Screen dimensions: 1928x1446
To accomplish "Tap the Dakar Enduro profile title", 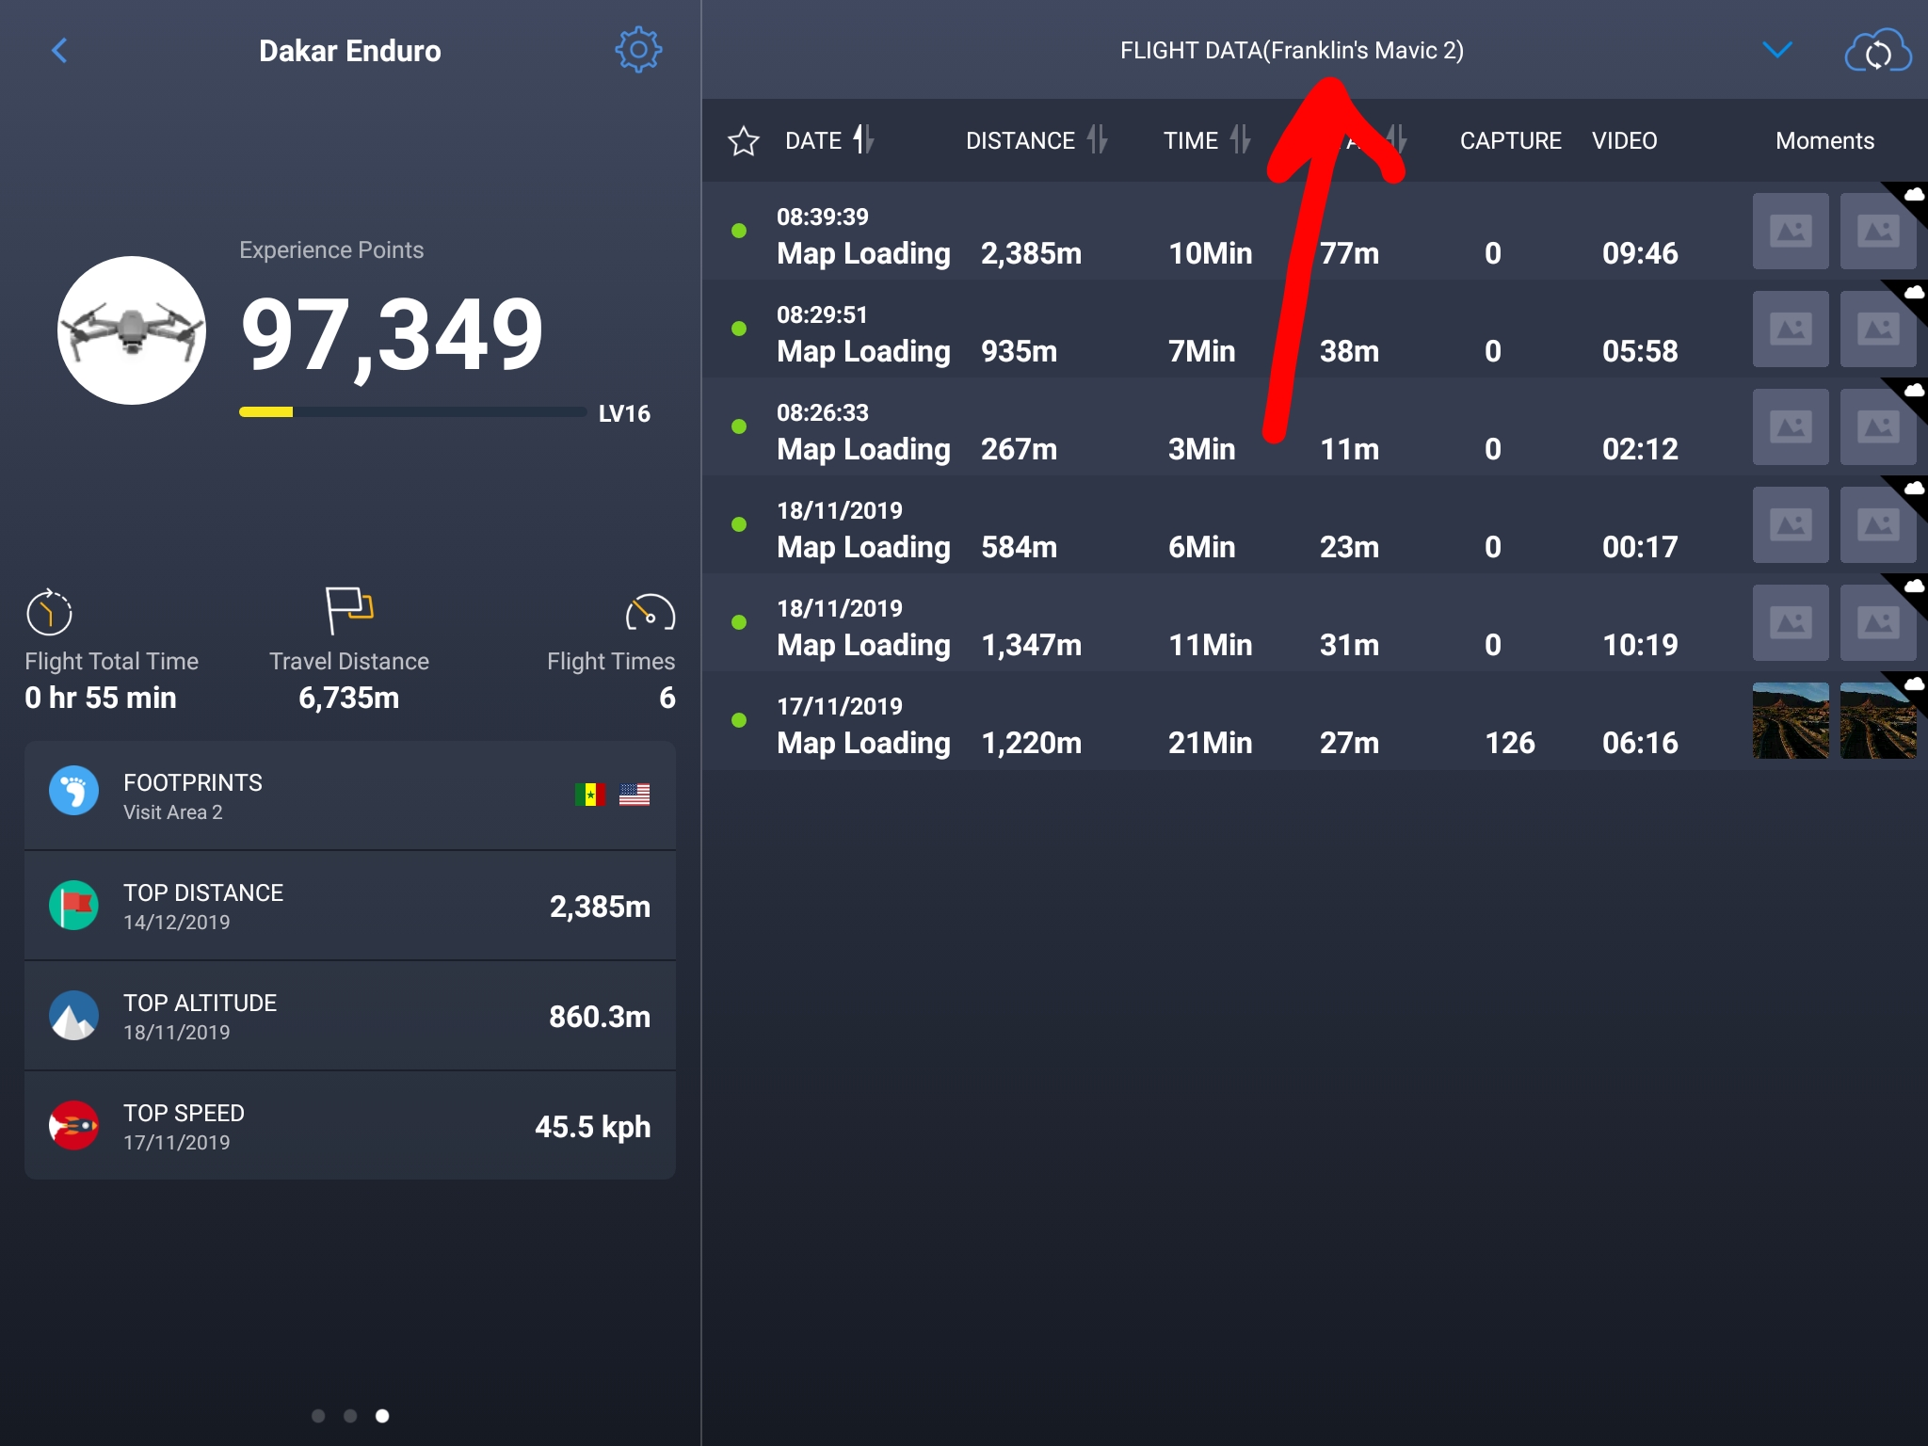I will [x=350, y=51].
